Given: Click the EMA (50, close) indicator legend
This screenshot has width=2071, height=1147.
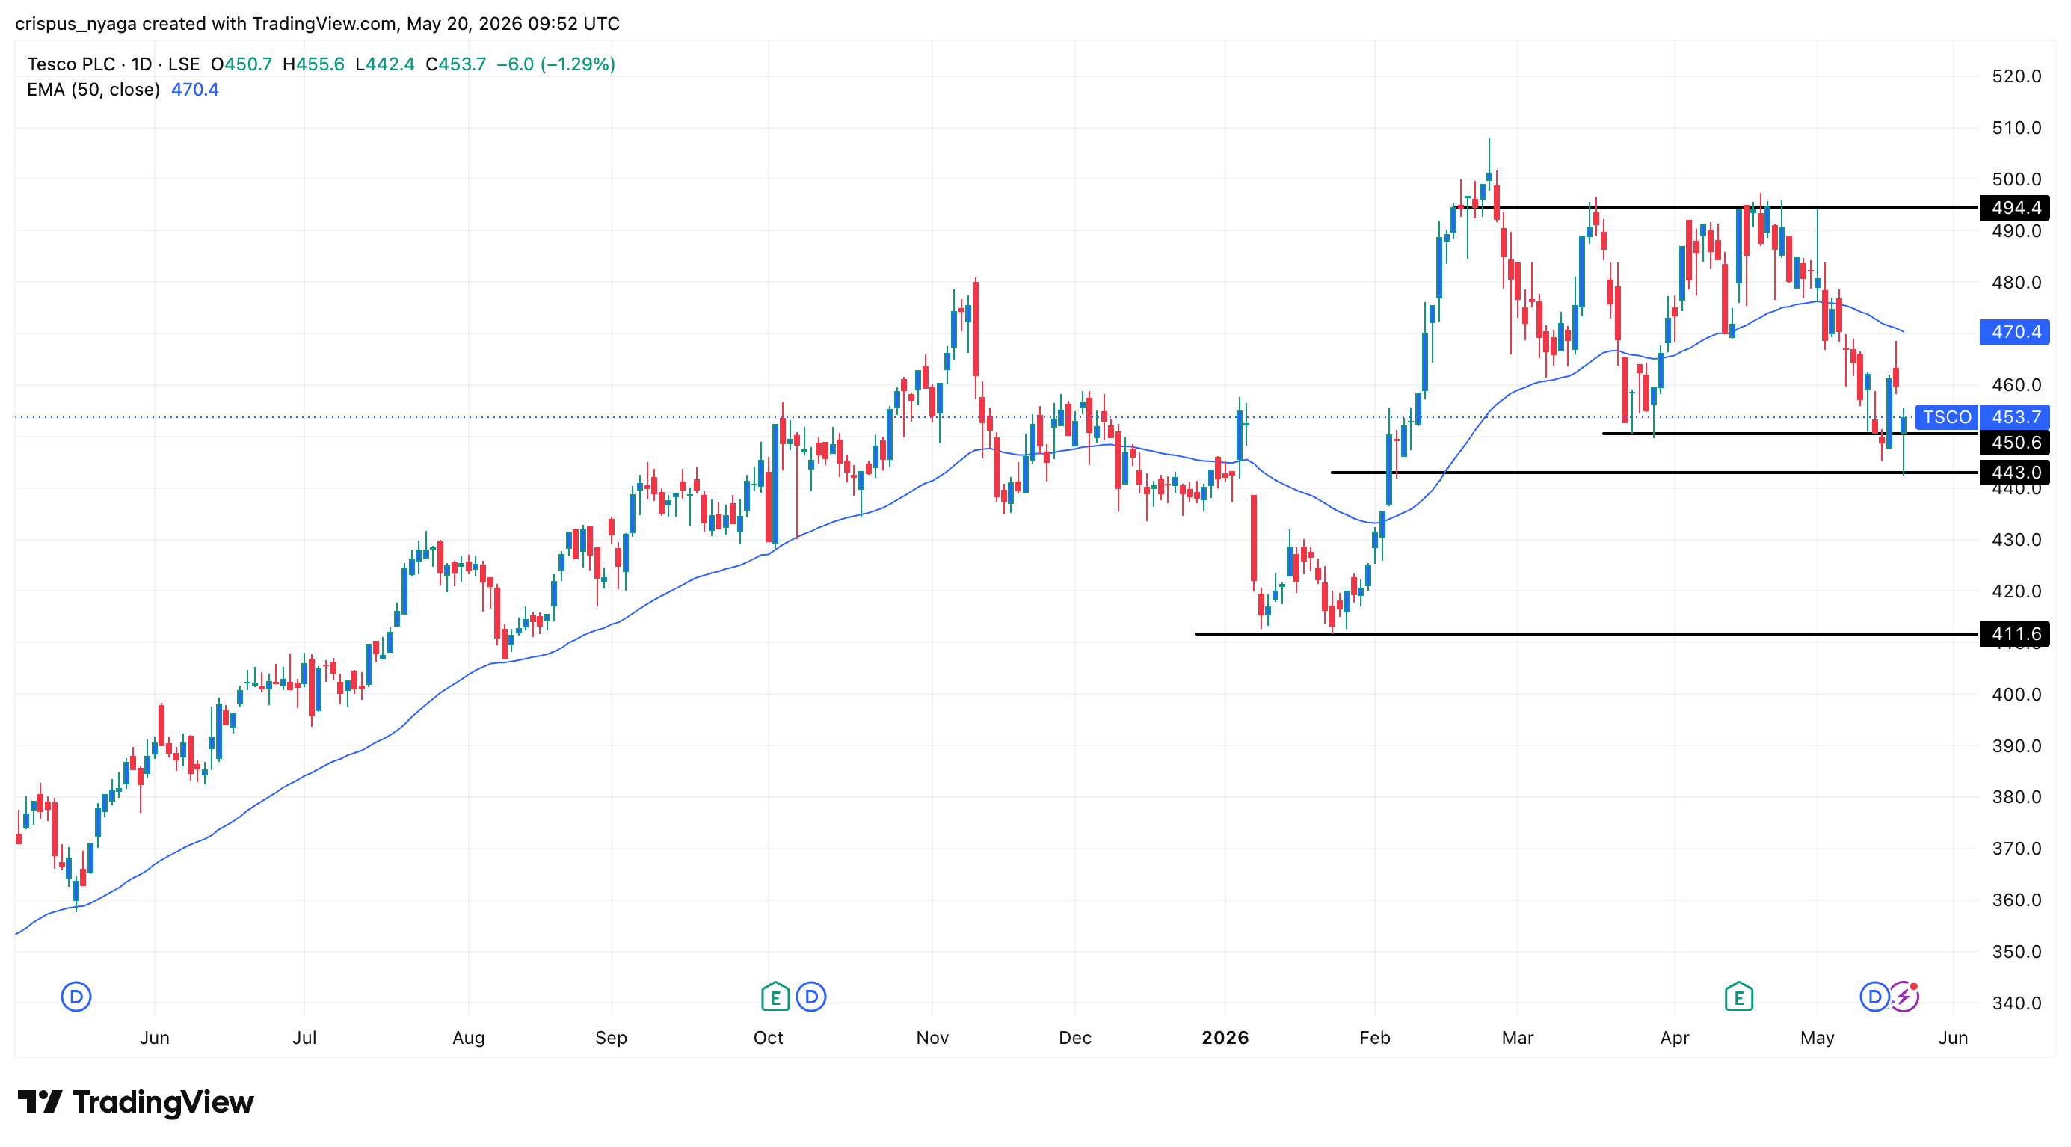Looking at the screenshot, I should coord(93,90).
